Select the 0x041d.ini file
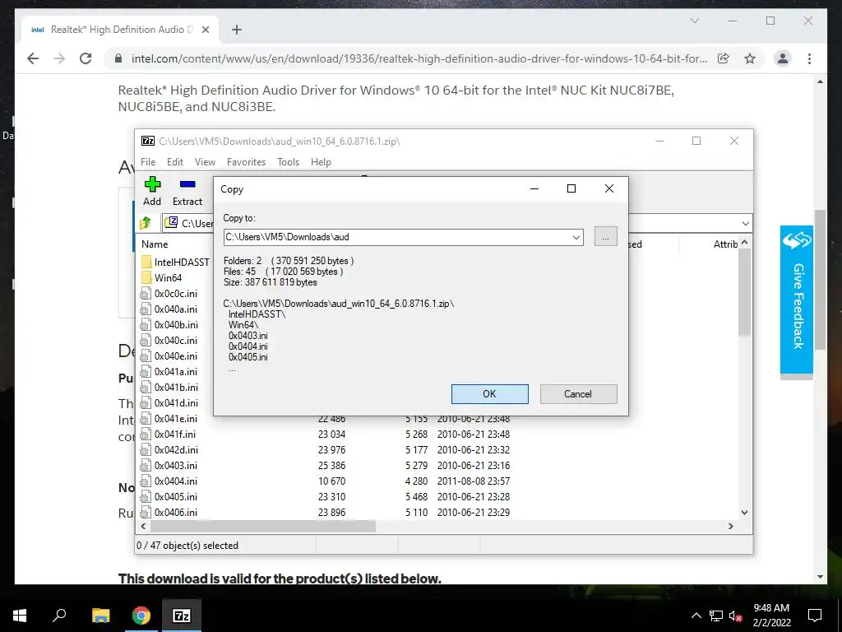 tap(169, 402)
